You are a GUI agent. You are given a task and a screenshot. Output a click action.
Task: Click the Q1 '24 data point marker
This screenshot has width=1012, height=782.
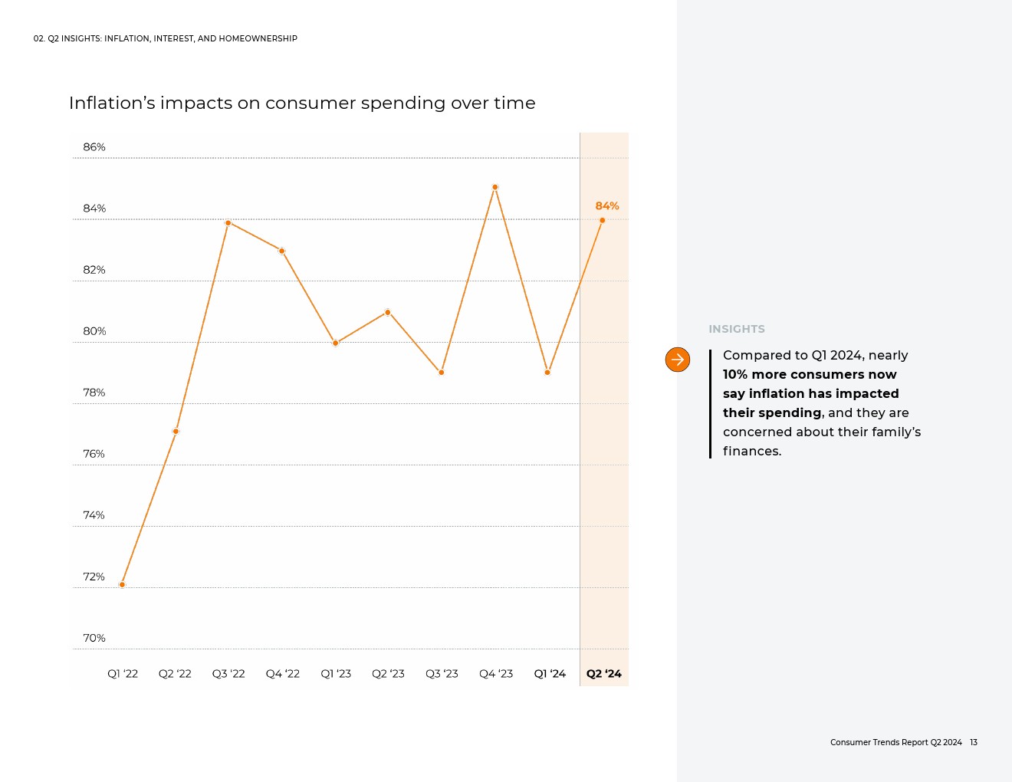pyautogui.click(x=547, y=373)
